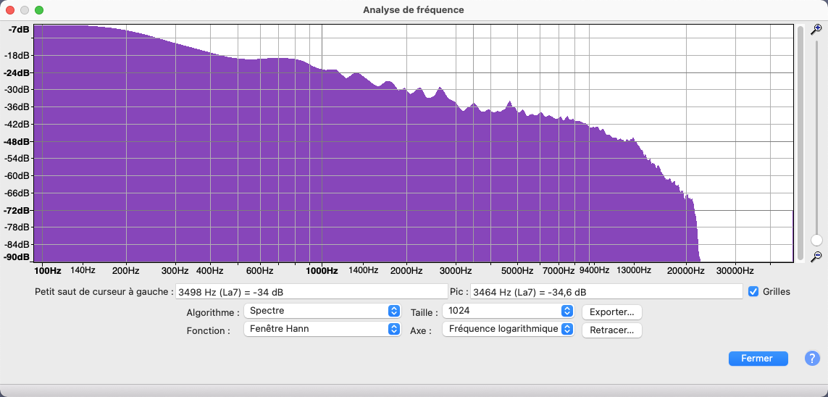The image size is (828, 397).
Task: Click the 20000Hz label on frequency axis
Action: tap(685, 271)
